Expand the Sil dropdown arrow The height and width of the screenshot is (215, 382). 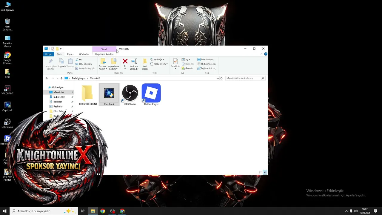click(x=125, y=69)
